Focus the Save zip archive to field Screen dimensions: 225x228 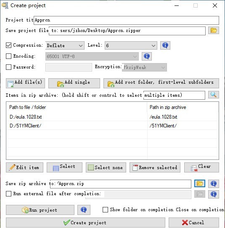pos(121,184)
